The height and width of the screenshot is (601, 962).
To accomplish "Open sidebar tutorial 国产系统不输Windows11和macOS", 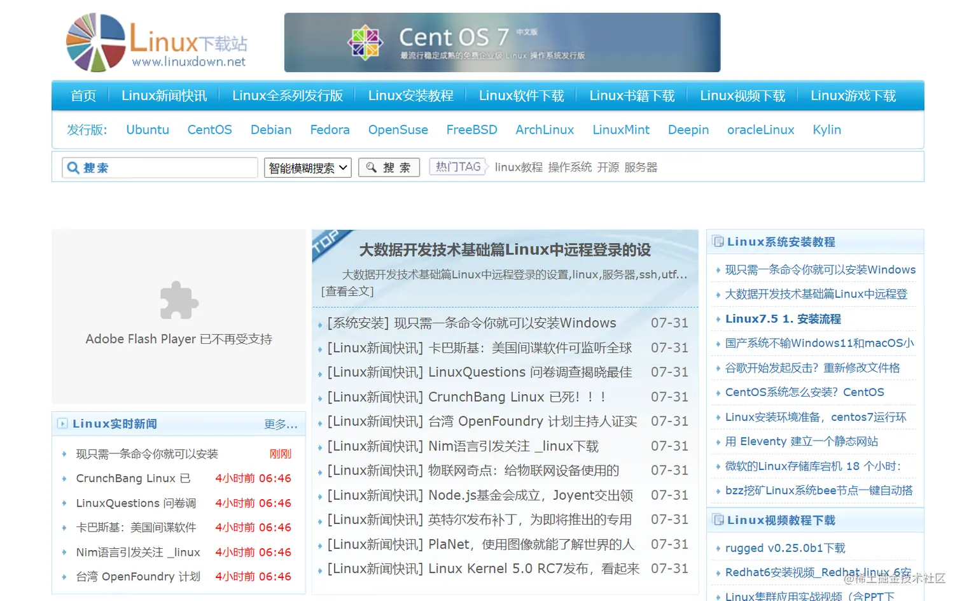I will click(x=819, y=343).
